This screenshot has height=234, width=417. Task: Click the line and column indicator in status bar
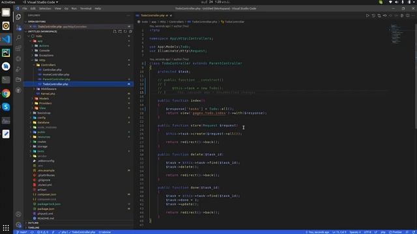339,232
